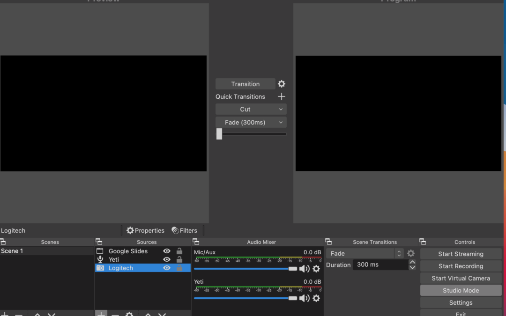Open the Cut quick transition dropdown
The image size is (506, 316).
(251, 109)
